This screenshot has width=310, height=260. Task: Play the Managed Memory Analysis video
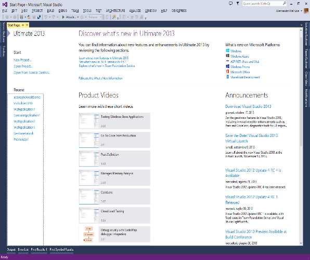(114, 177)
